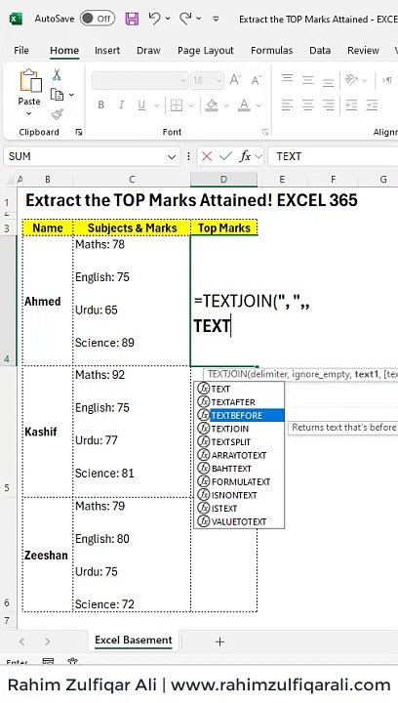Viewport: 398px width, 703px height.
Task: Expand the Fill Color dropdown arrow
Action: pos(226,105)
